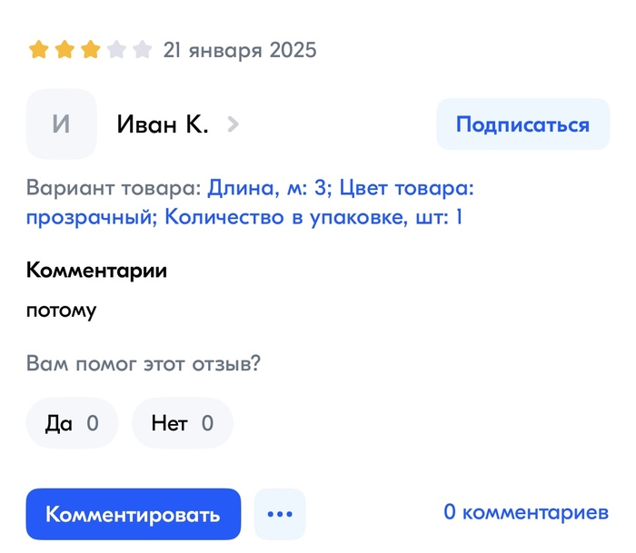Open the 0 комментариев link
This screenshot has height=553, width=636.
(525, 512)
